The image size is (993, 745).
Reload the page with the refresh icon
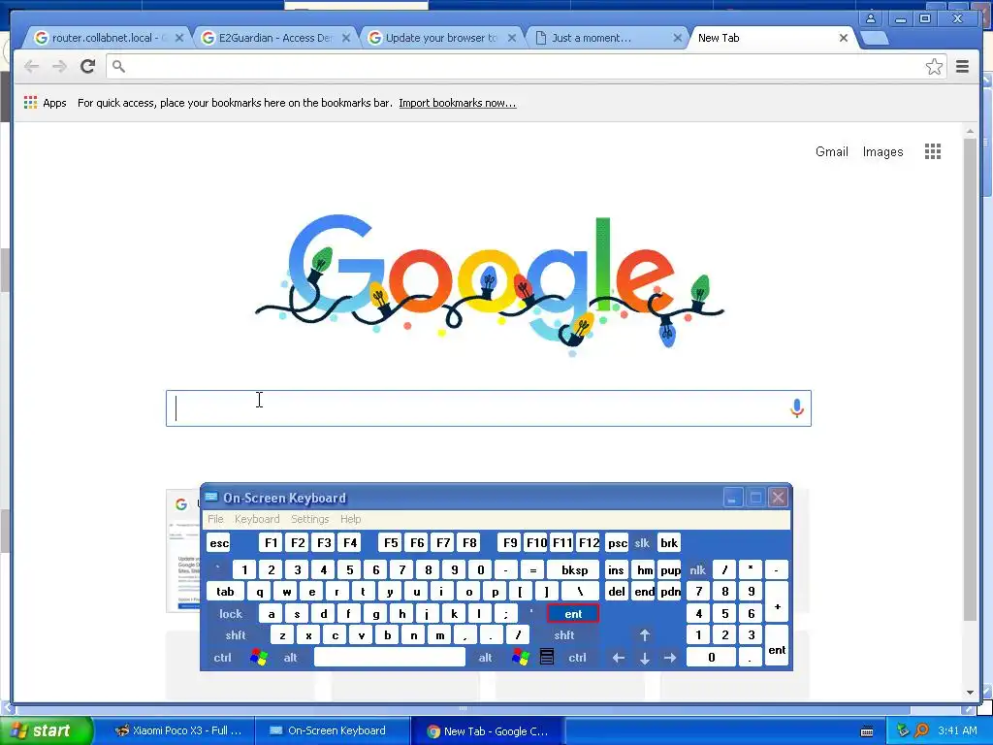[87, 66]
